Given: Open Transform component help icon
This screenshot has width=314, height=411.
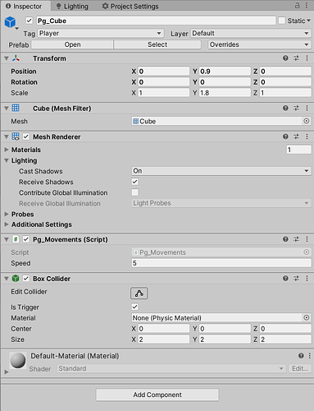Looking at the screenshot, I should pyautogui.click(x=285, y=58).
